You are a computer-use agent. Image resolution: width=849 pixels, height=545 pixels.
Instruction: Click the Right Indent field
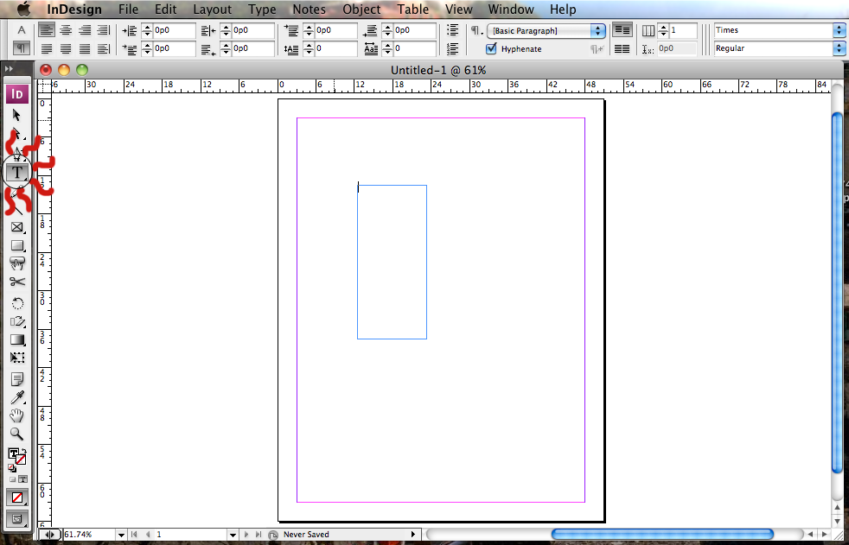253,30
